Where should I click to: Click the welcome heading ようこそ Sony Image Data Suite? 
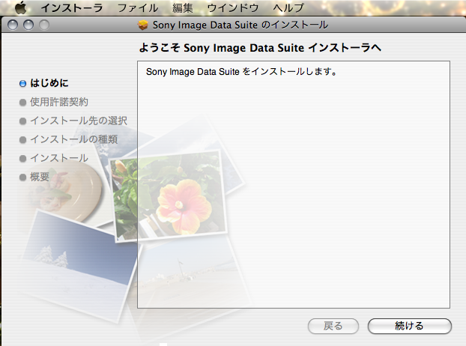260,48
